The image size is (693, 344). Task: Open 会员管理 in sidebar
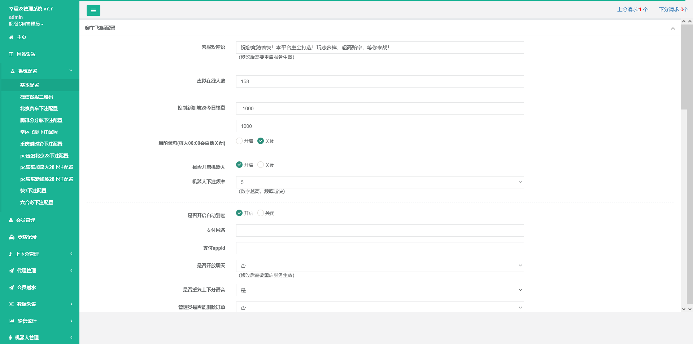[x=40, y=220]
